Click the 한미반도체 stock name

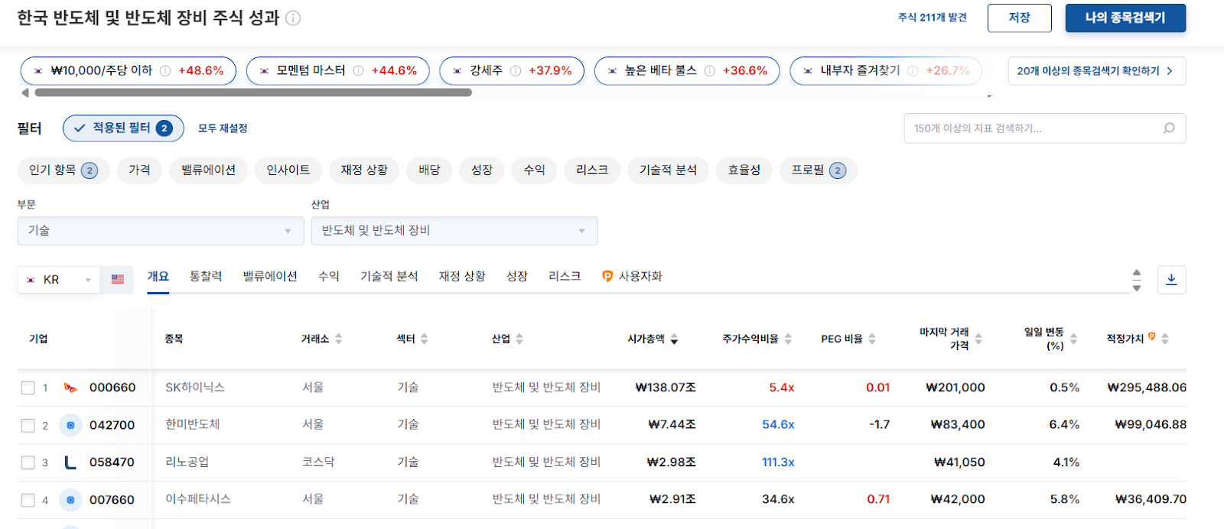tap(193, 425)
